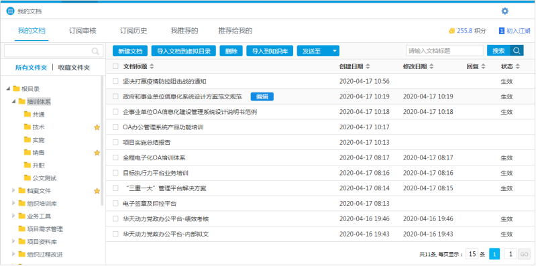Switch to the 订阅审核 tab
The height and width of the screenshot is (266, 536).
click(x=83, y=31)
